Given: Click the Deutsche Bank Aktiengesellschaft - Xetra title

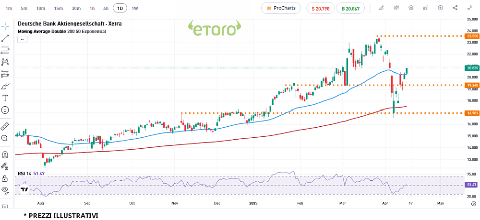Looking at the screenshot, I should pos(70,23).
